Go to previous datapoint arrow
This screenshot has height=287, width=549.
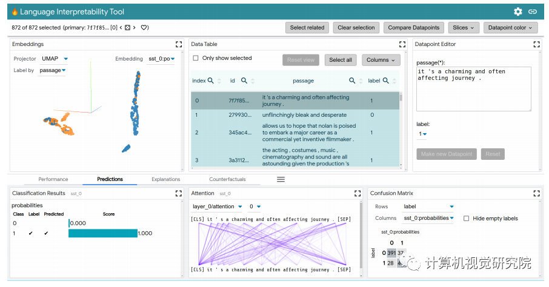tap(121, 27)
